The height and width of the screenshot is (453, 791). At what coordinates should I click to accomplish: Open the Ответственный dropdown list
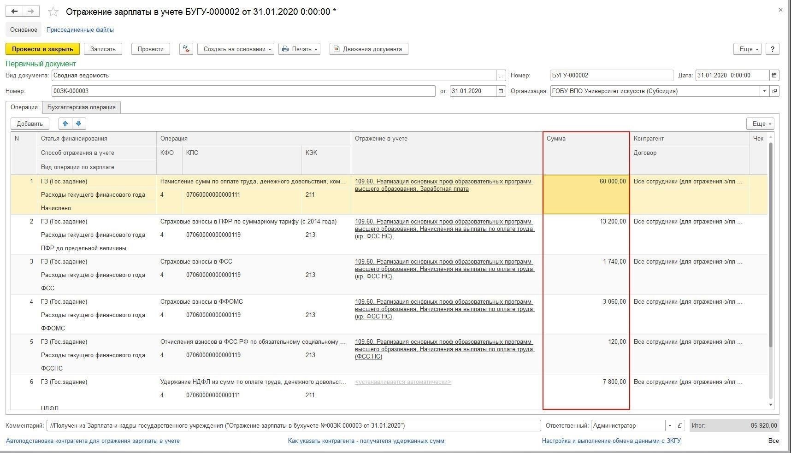tap(670, 426)
